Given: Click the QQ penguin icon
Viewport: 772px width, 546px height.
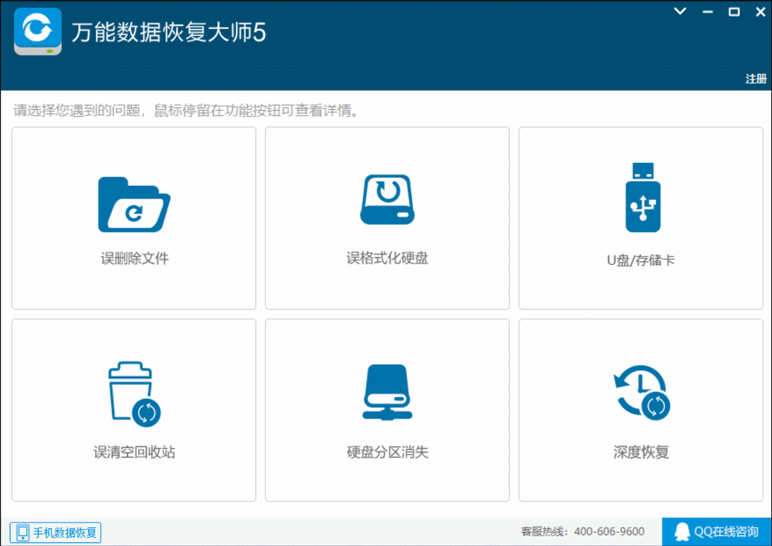Looking at the screenshot, I should coord(682,532).
